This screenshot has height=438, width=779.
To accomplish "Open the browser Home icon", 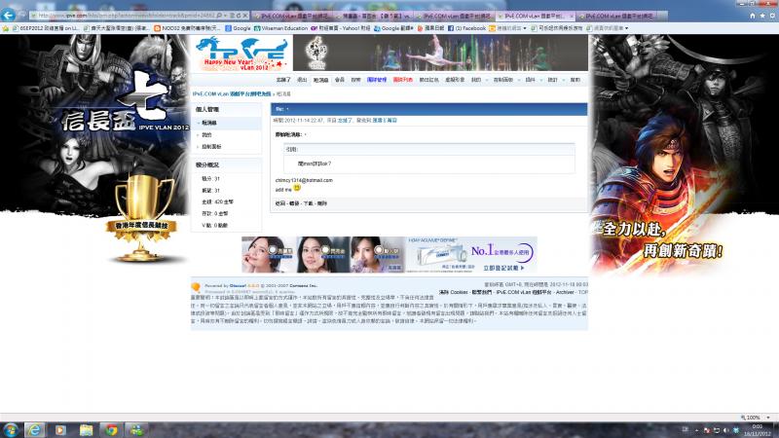I will point(752,16).
